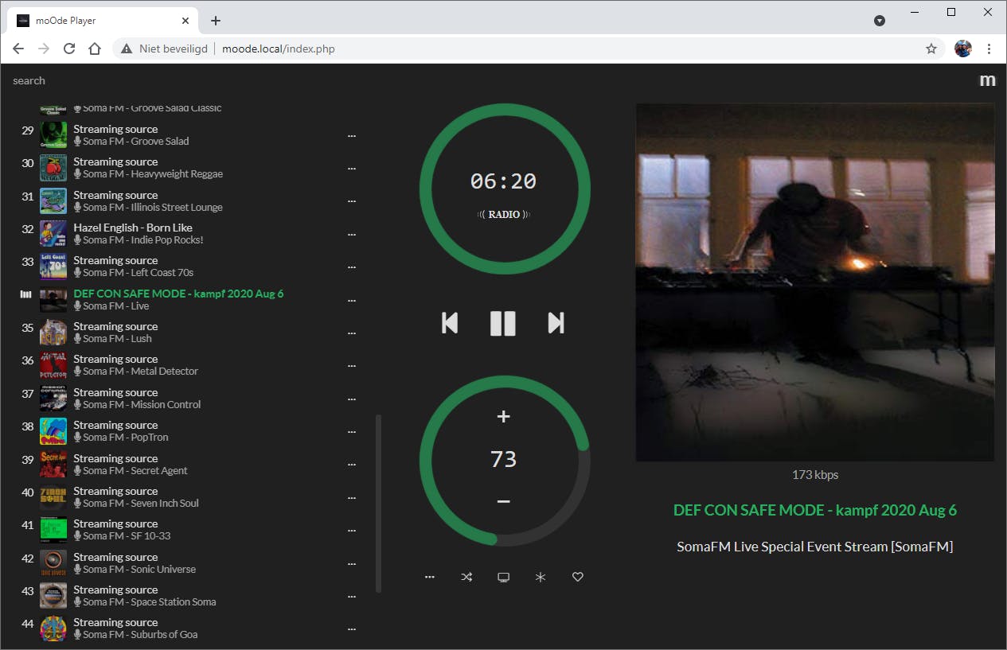
Task: Click the site security warning icon in address bar
Action: (126, 49)
